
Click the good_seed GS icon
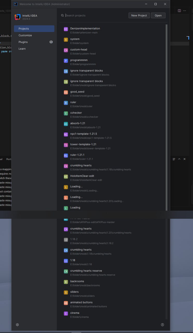coord(66,92)
